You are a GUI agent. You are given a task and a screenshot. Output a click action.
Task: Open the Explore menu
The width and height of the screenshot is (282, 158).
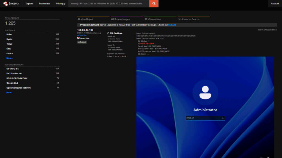[29, 4]
